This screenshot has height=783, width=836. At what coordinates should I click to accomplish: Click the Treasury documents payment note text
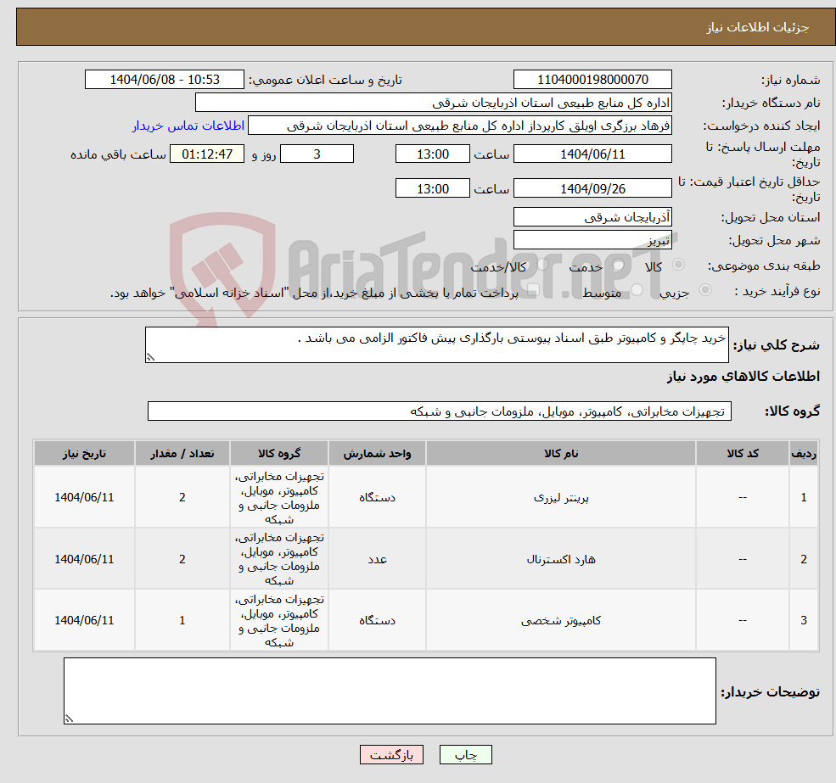(x=315, y=293)
